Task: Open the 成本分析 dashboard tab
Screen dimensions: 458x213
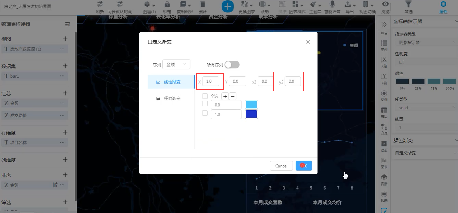Action: (268, 17)
